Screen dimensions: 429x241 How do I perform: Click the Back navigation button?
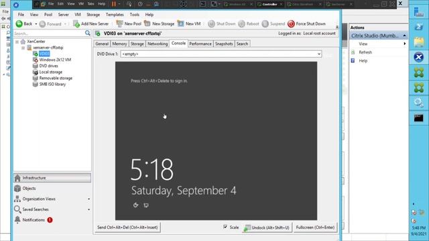(24, 24)
